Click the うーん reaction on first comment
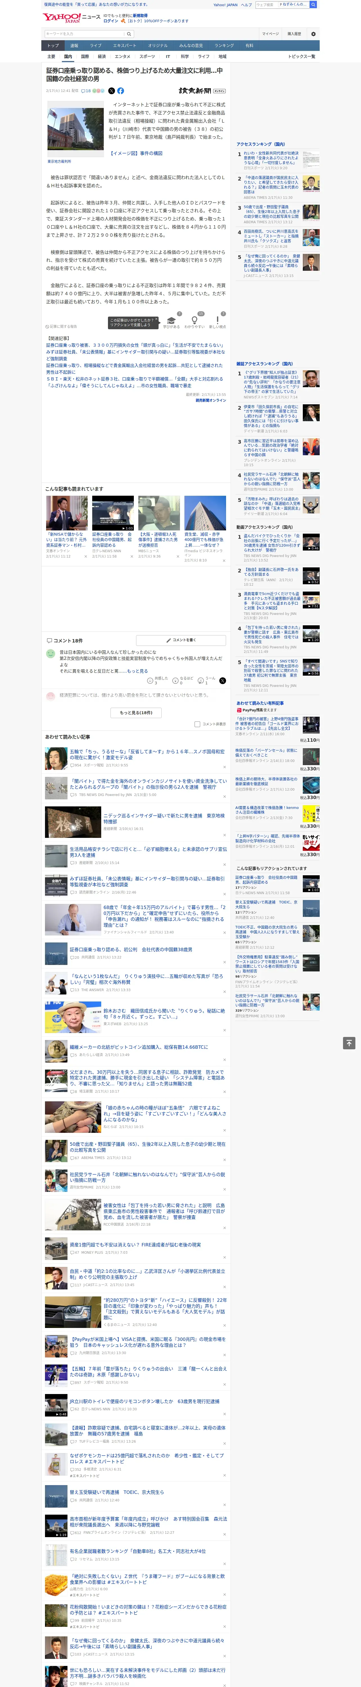Screen dimensions: 361x1687 (207, 680)
